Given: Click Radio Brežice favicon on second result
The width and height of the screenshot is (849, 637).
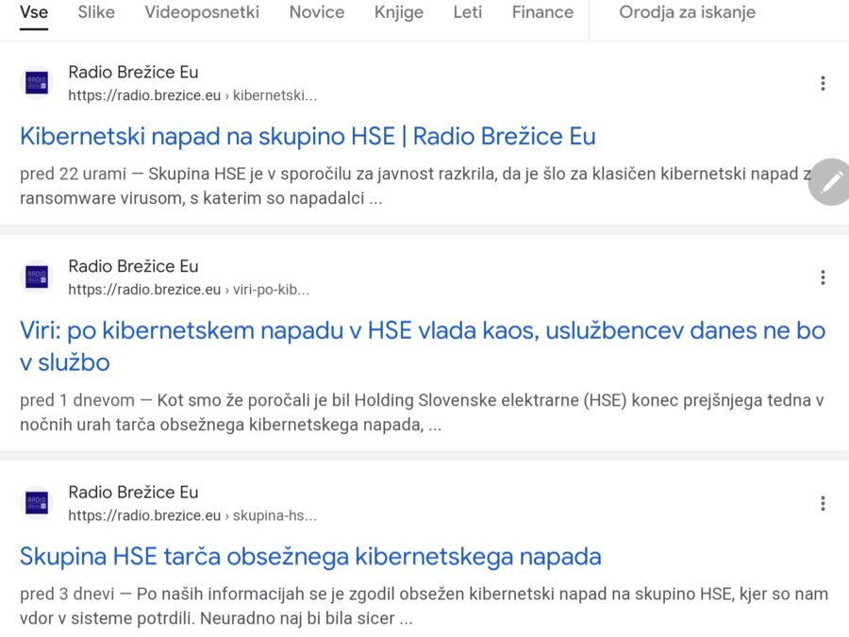Looking at the screenshot, I should tap(38, 277).
